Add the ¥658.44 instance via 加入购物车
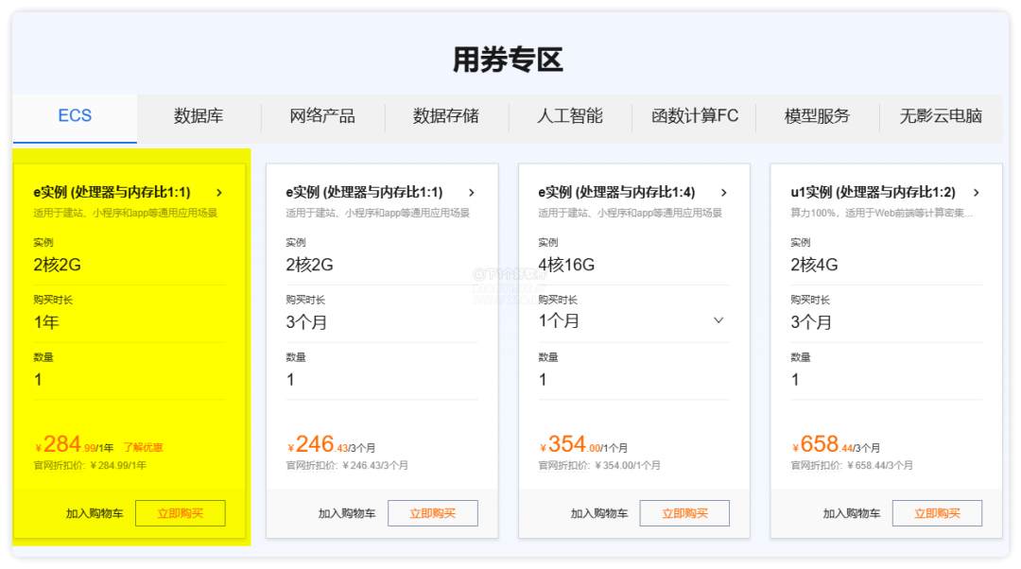This screenshot has height=569, width=1021. (x=852, y=513)
